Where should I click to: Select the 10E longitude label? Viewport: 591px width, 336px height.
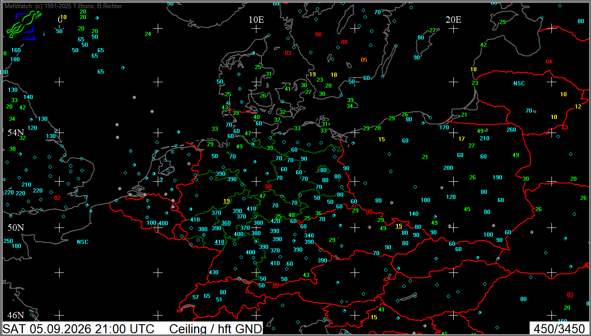256,20
